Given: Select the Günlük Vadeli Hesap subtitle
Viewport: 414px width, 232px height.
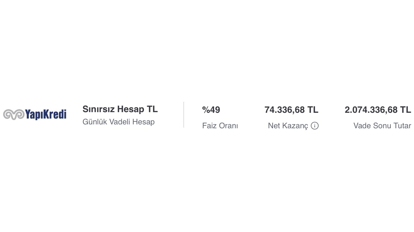Looking at the screenshot, I should click(x=118, y=122).
